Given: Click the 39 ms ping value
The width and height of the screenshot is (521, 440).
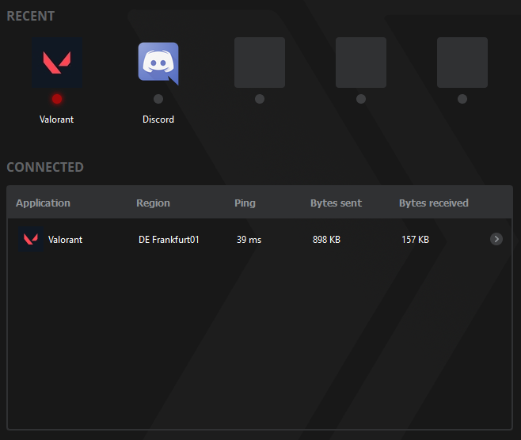Looking at the screenshot, I should click(x=249, y=240).
